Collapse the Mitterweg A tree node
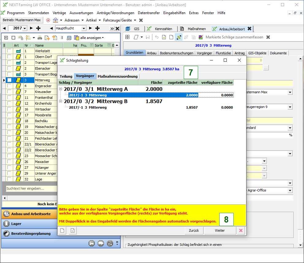The image size is (304, 263). click(x=61, y=89)
